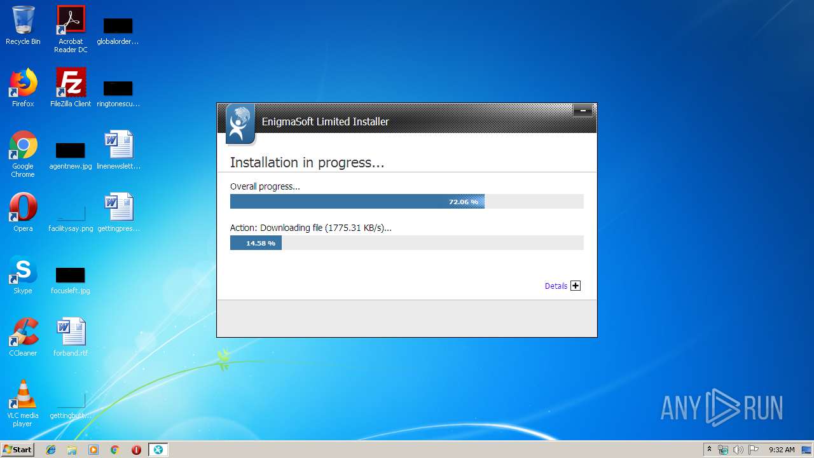This screenshot has width=814, height=458.
Task: Click the Downloading file progress bar
Action: [x=407, y=243]
